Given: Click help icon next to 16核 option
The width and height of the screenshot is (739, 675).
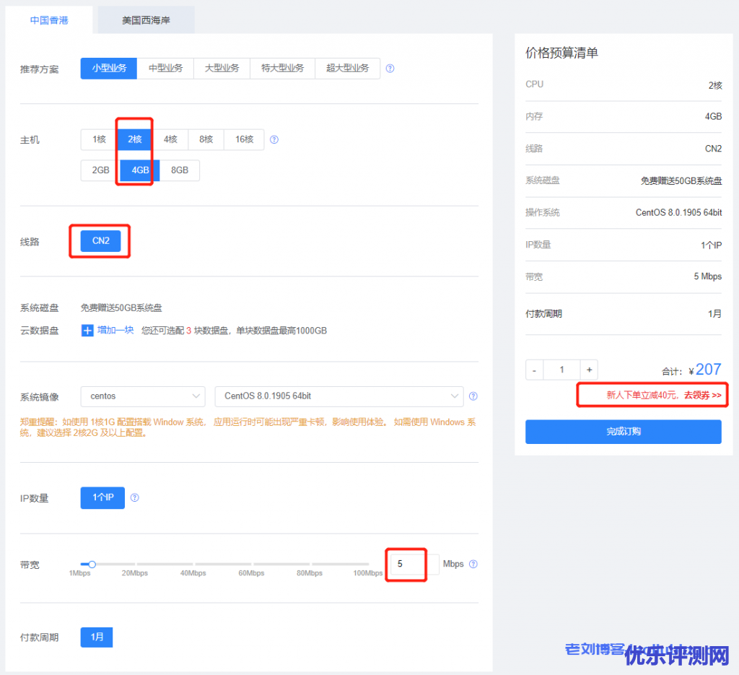Looking at the screenshot, I should click(x=274, y=140).
